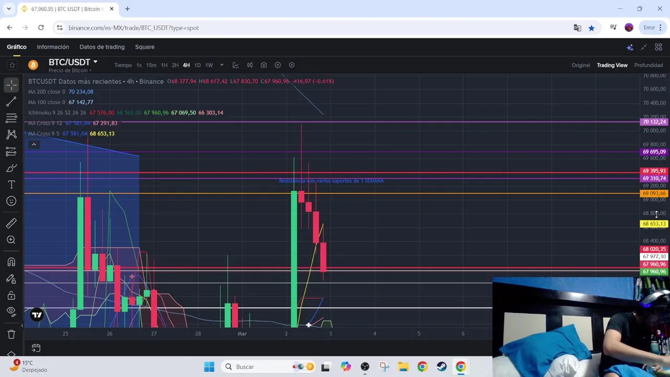Click the TradingView logo on chart
This screenshot has height=377, width=670.
click(37, 315)
